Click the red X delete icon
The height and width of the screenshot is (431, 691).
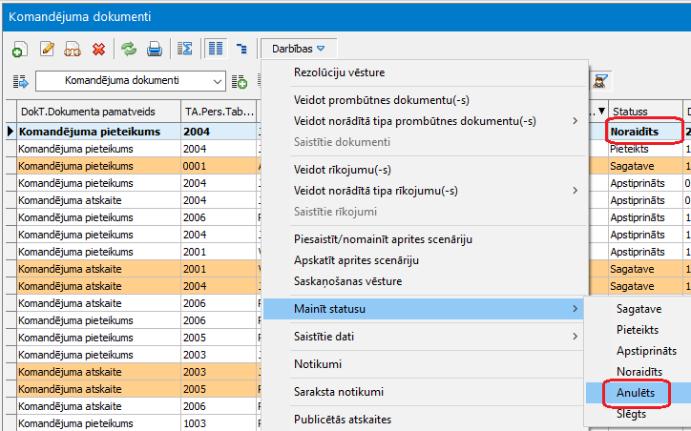coord(98,49)
